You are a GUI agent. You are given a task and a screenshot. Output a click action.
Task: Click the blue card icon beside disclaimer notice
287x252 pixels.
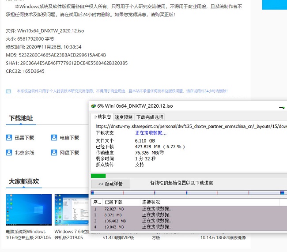[8, 91]
